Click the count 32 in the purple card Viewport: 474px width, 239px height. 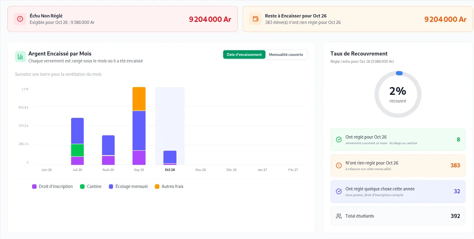click(457, 191)
